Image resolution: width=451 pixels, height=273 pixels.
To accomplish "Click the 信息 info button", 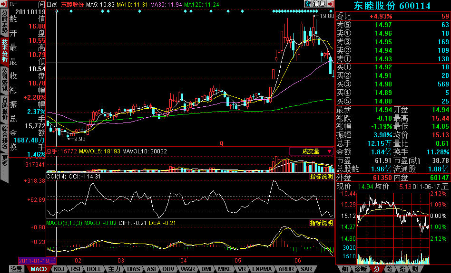I will [319, 4].
